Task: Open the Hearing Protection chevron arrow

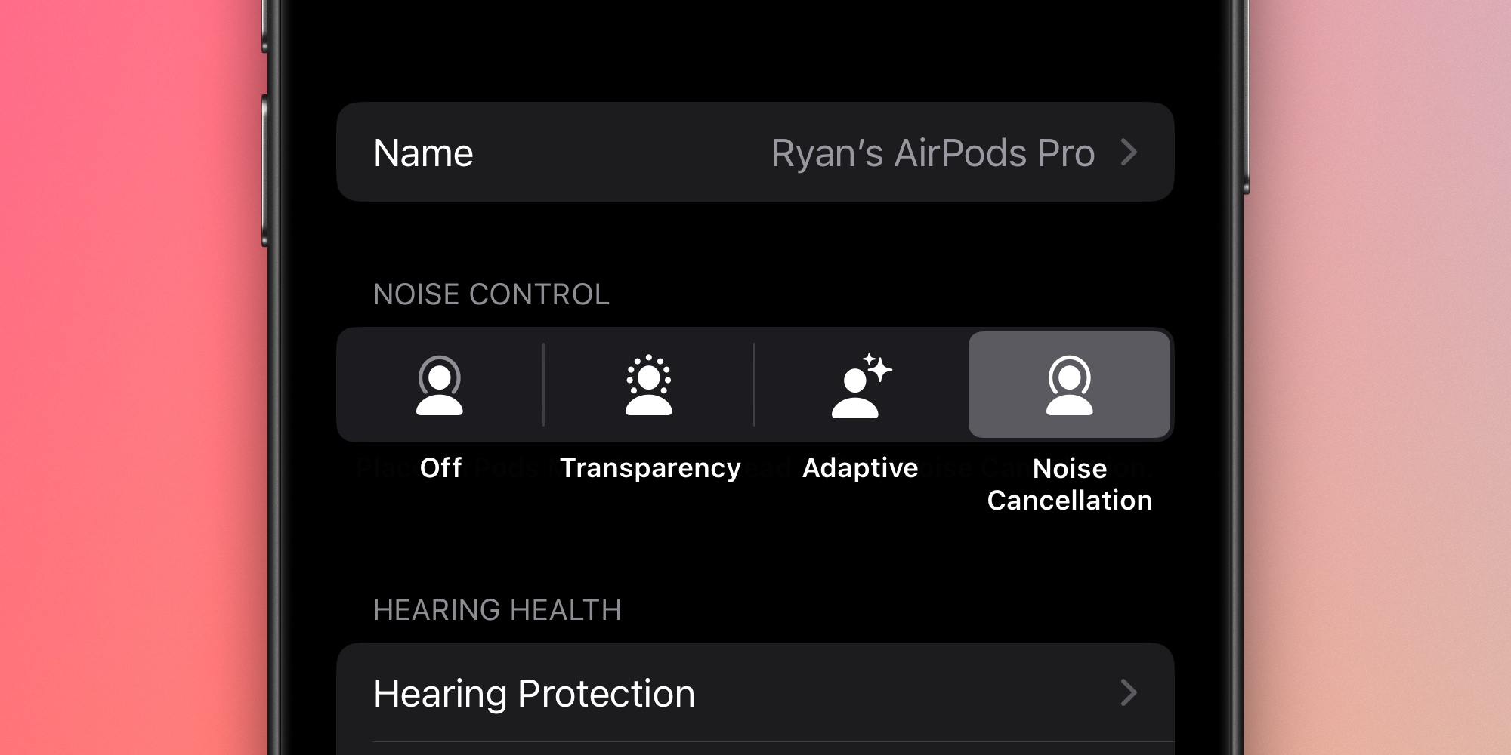Action: pos(1129,692)
